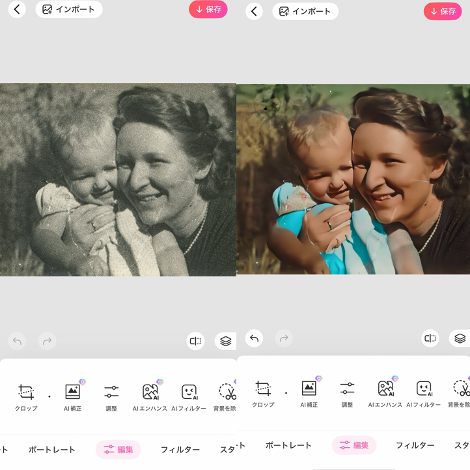The height and width of the screenshot is (470, 470).
Task: Click the redo arrow in left panel
Action: pyautogui.click(x=47, y=341)
